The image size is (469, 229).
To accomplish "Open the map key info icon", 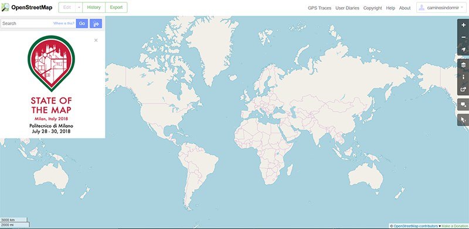I will [x=463, y=77].
